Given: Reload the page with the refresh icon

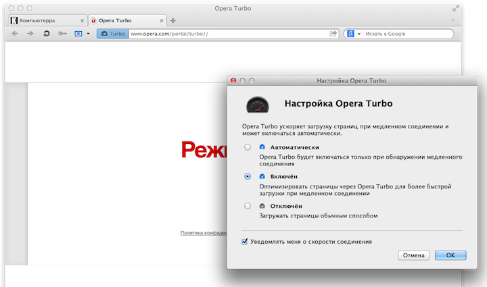Looking at the screenshot, I should [46, 33].
